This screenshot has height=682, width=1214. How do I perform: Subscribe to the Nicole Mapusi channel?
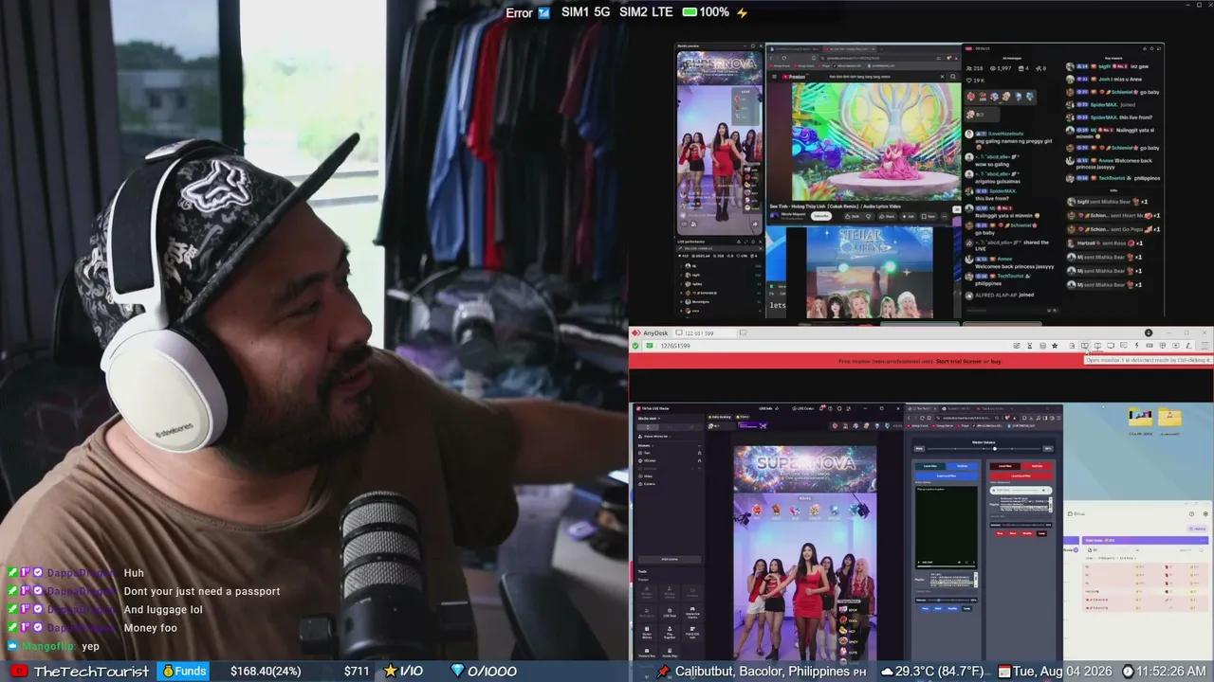[x=820, y=216]
